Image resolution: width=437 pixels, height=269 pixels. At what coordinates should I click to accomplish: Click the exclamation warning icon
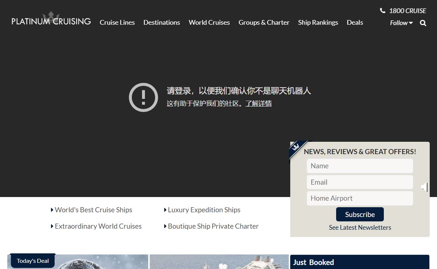tap(143, 97)
